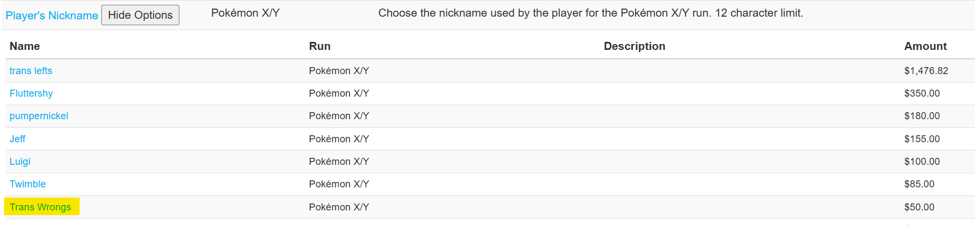Viewport: 975px width, 226px height.
Task: Click the $50.00 amount for Trans Wrongs
Action: (x=919, y=207)
